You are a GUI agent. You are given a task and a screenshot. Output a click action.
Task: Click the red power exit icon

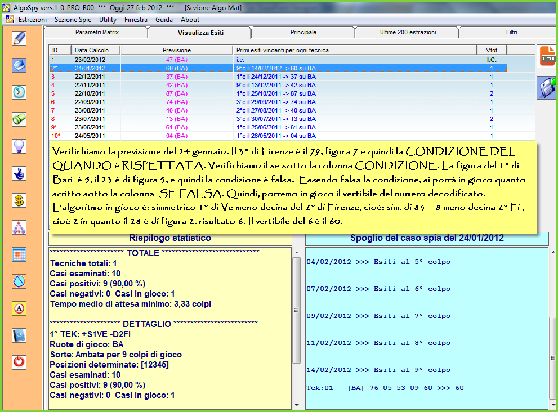19,362
